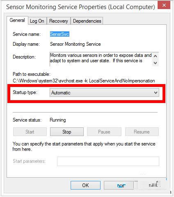This screenshot has width=174, height=197.
Task: Stop the running service
Action: pyautogui.click(x=67, y=132)
